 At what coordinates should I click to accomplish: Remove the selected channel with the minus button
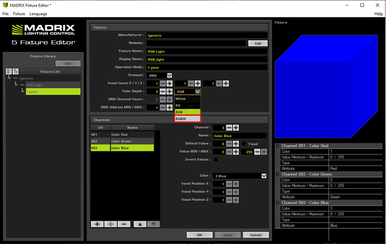coord(124,224)
